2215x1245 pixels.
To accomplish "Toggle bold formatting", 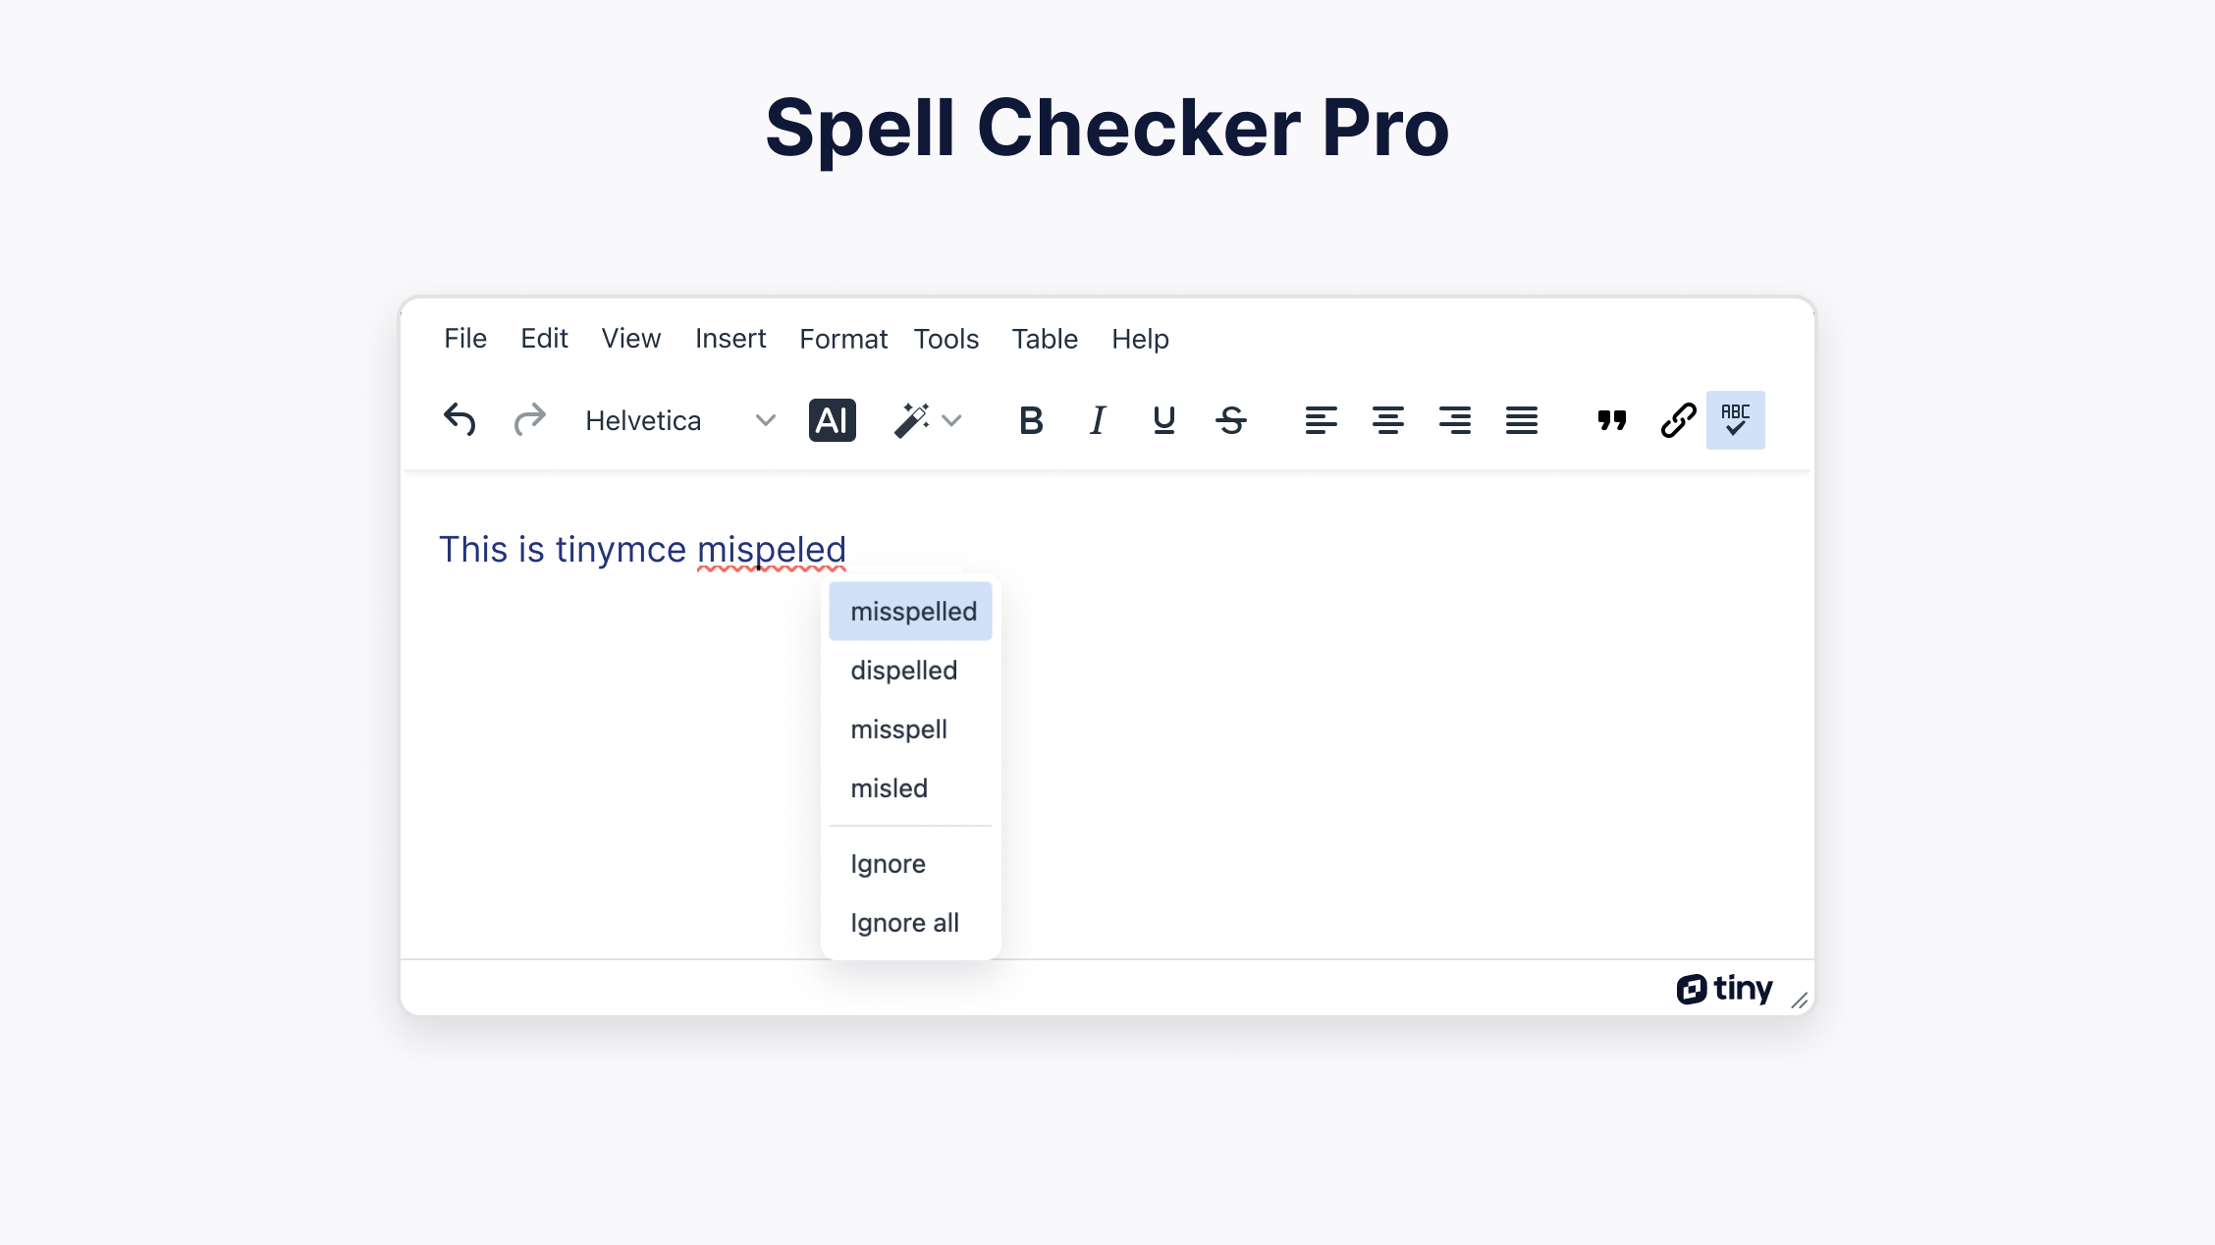I will (x=1031, y=420).
